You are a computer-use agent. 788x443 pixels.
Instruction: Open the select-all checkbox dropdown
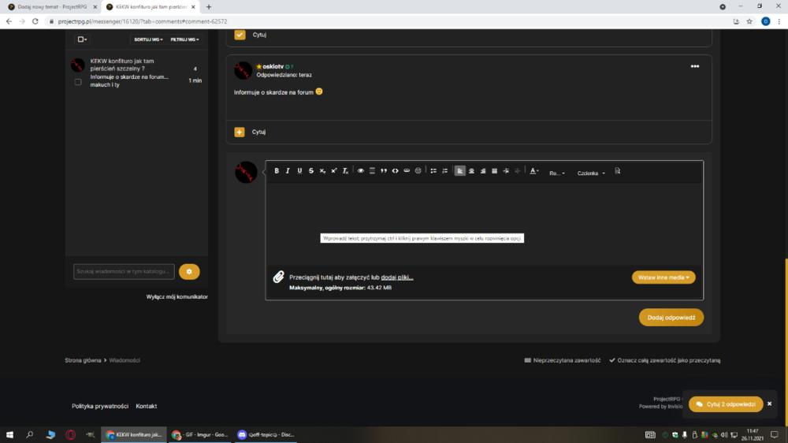(x=82, y=39)
